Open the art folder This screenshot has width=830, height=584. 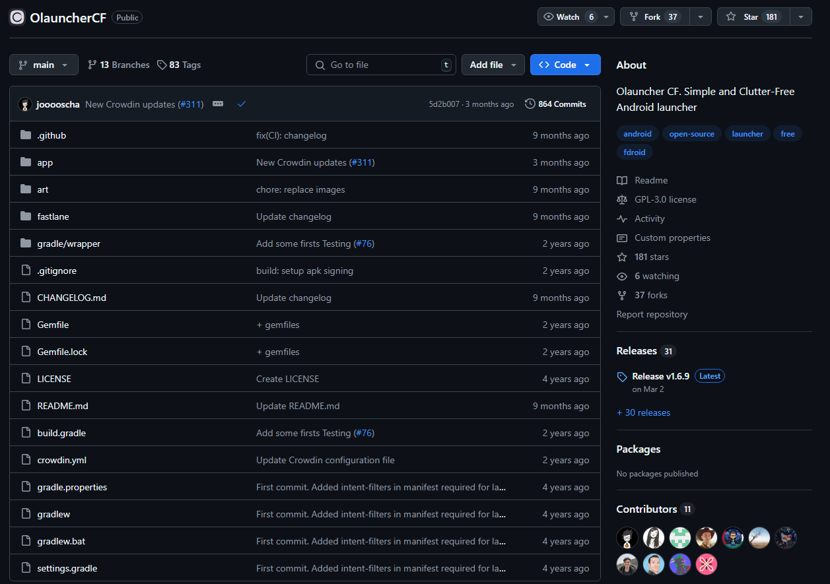pyautogui.click(x=43, y=189)
